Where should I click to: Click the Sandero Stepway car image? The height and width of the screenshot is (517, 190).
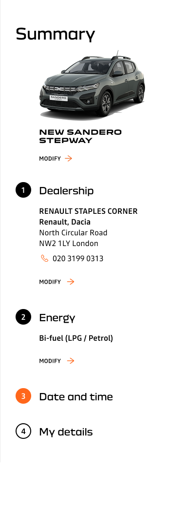coord(92,85)
